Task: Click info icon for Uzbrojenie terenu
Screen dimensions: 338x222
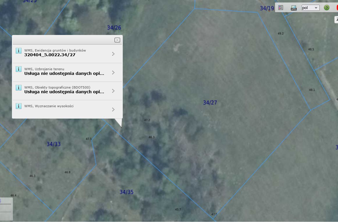Action: pos(19,69)
